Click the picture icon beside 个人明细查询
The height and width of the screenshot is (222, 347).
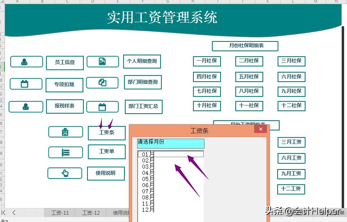tap(102, 62)
